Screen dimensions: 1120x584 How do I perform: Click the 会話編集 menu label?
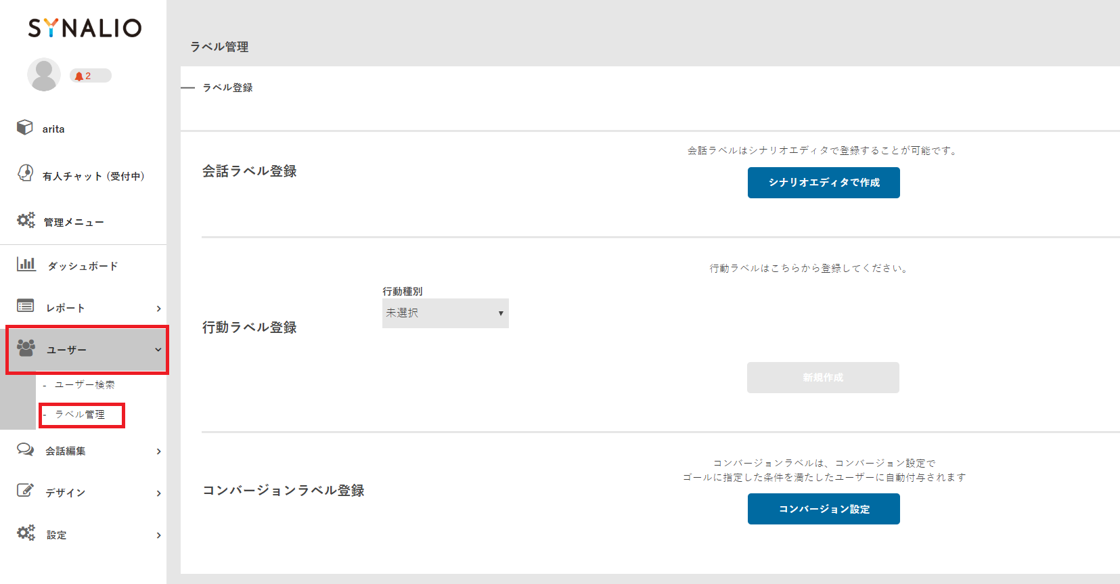tap(66, 451)
